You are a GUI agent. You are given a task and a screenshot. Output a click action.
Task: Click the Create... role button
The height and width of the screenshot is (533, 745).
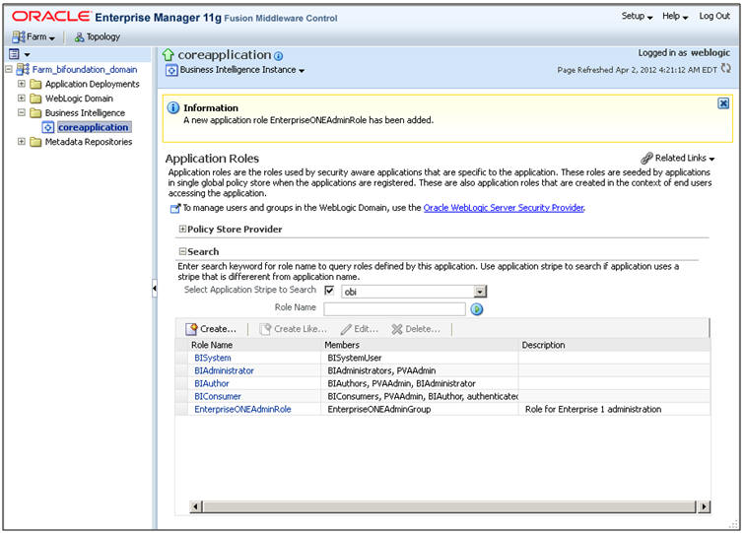(x=211, y=329)
